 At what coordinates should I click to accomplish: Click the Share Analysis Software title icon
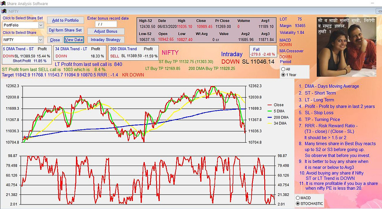3,3
